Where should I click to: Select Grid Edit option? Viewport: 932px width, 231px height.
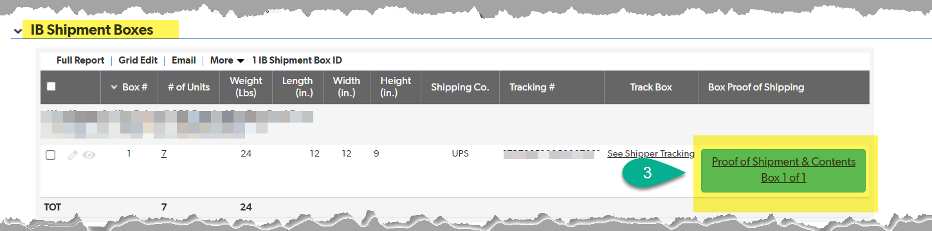point(138,60)
